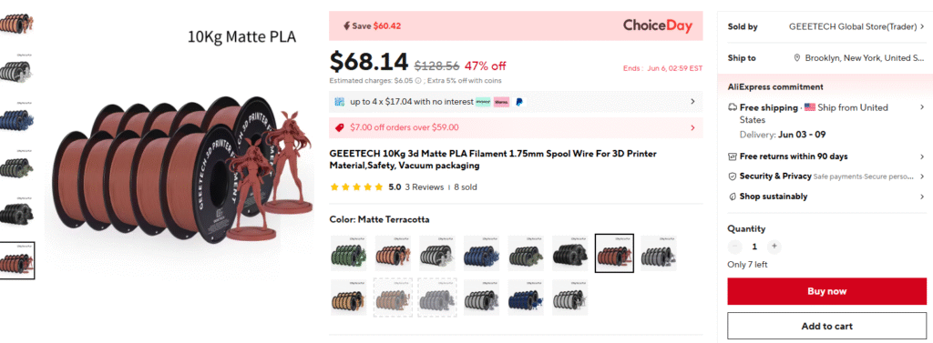Click the Security & Privacy shield icon
Image resolution: width=933 pixels, height=343 pixels.
(733, 177)
